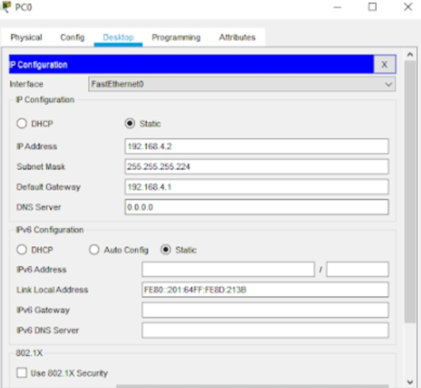This screenshot has width=421, height=388.
Task: Select the IPv4 DHCP radio button
Action: pos(22,124)
